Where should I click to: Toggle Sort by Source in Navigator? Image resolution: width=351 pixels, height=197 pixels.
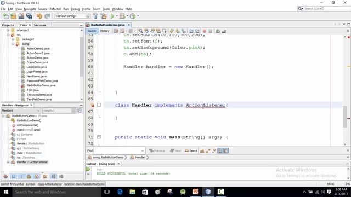coord(61,177)
